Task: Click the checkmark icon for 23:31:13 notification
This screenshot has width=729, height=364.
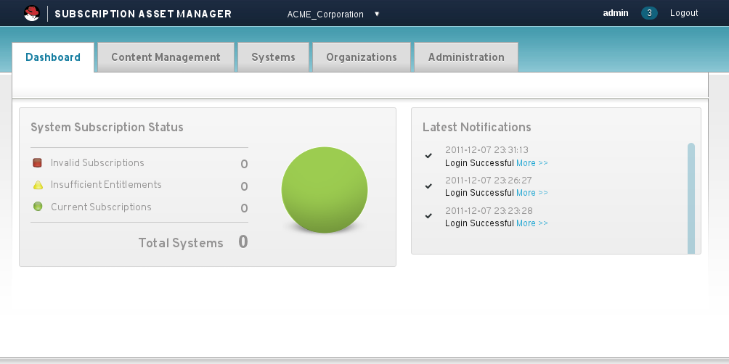Action: pos(428,156)
